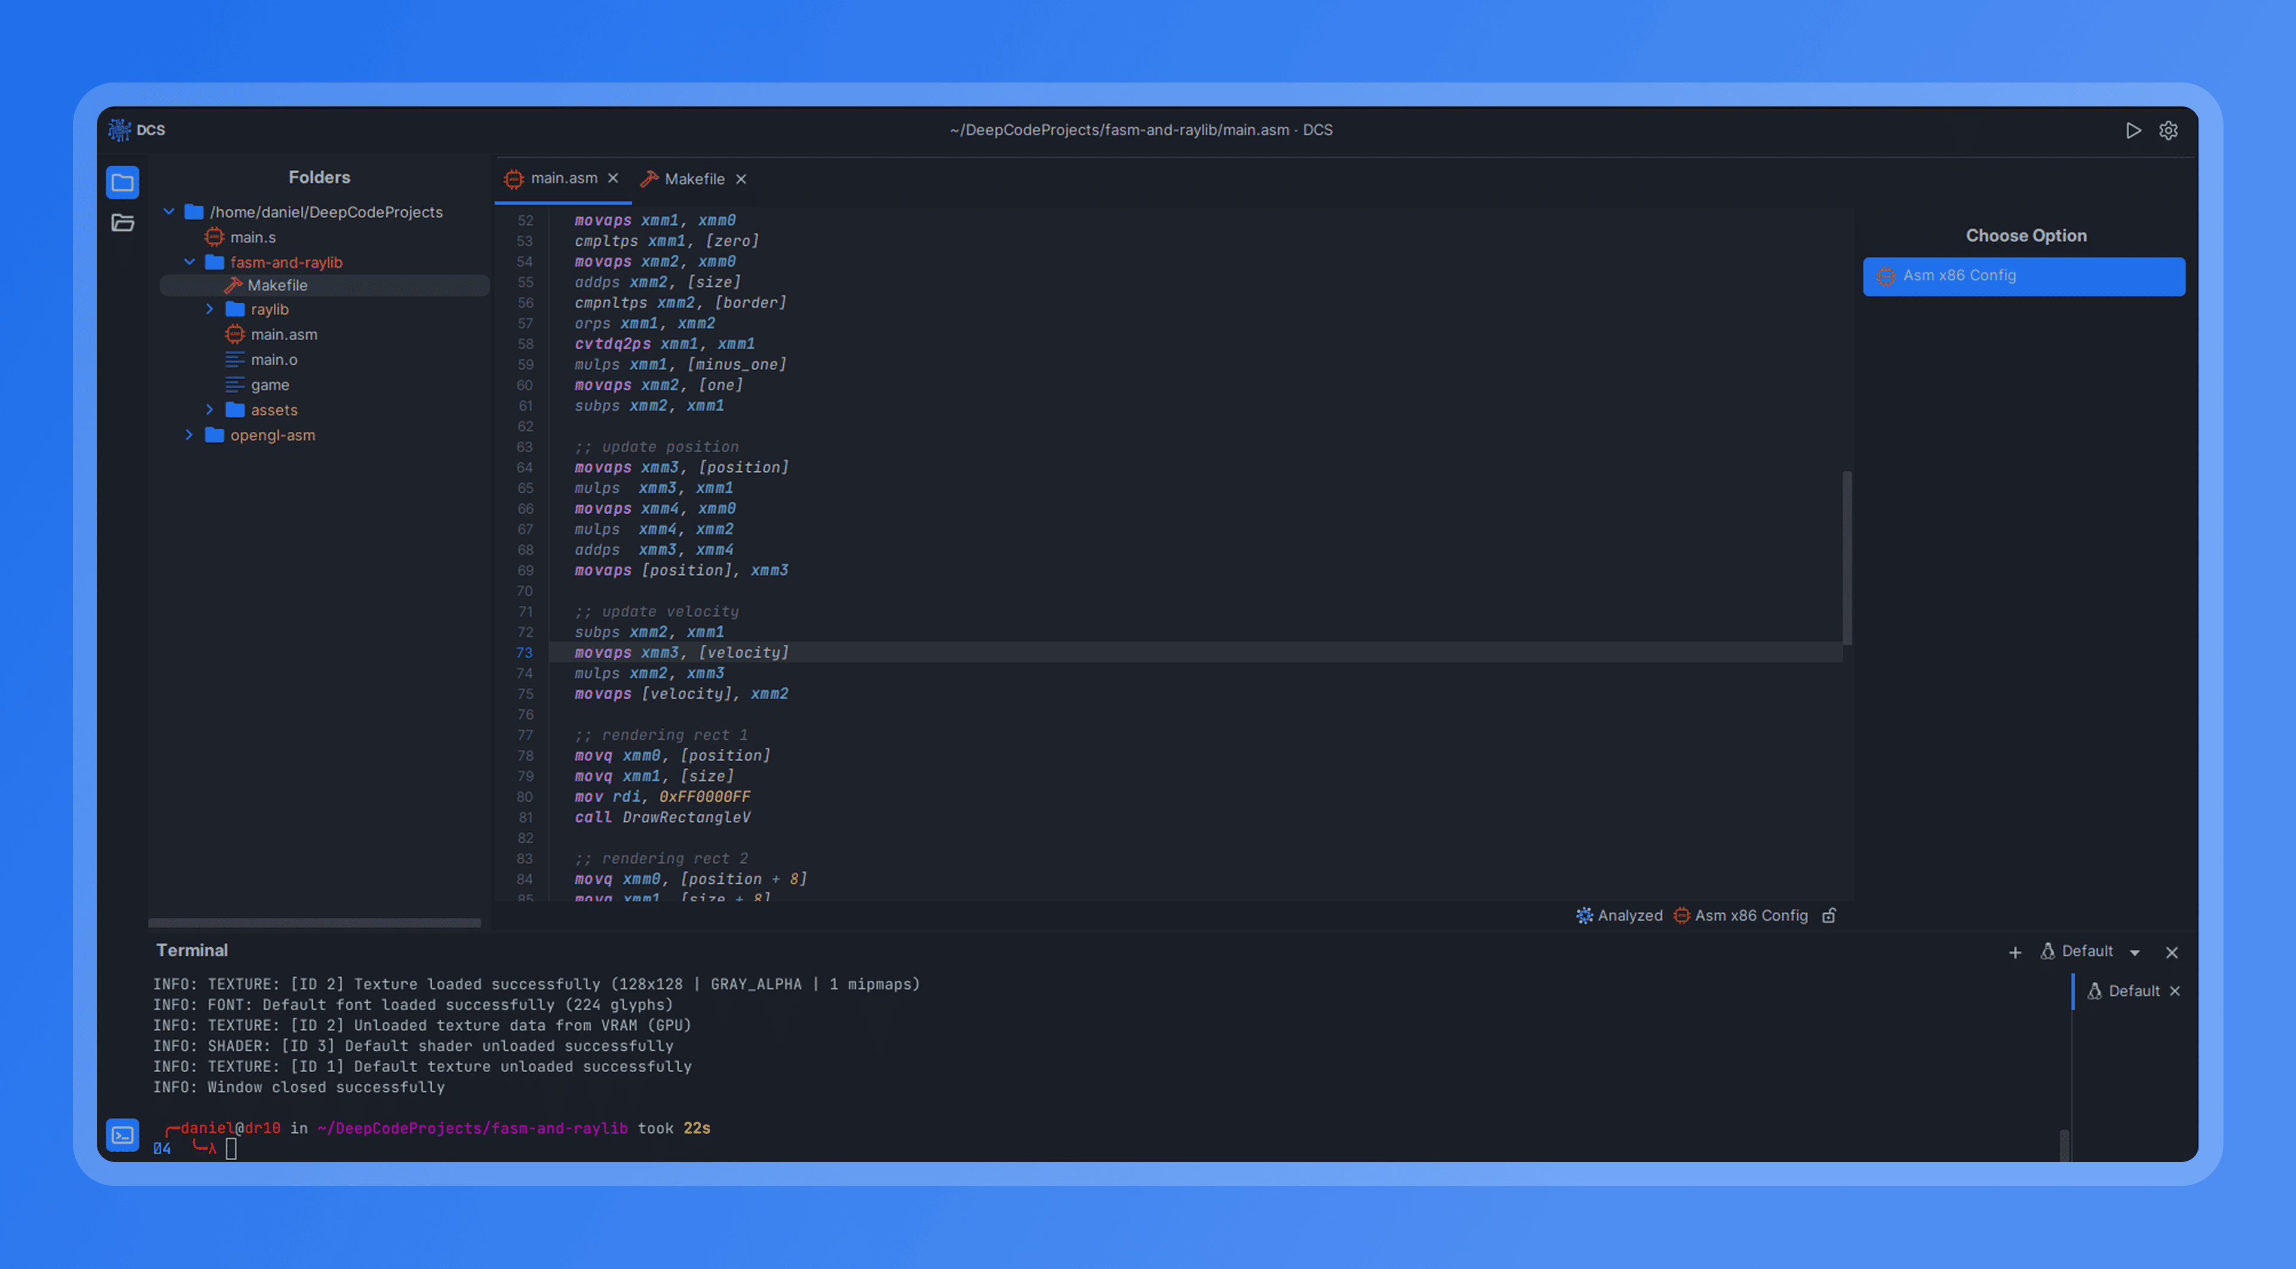The width and height of the screenshot is (2296, 1269).
Task: Click the lock icon in the status bar
Action: click(1829, 915)
